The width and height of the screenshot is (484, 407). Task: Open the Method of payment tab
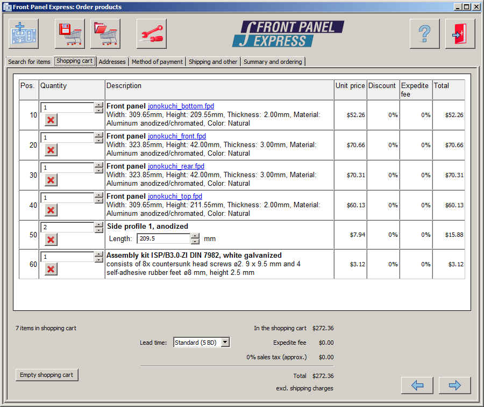click(x=157, y=62)
